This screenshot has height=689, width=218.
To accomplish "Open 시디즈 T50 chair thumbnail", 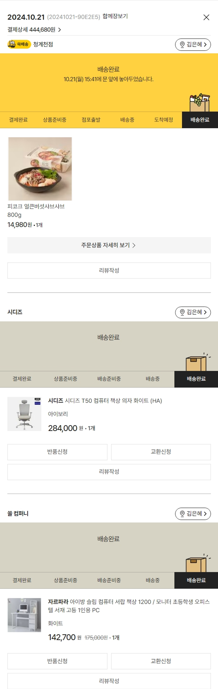I will pyautogui.click(x=24, y=414).
